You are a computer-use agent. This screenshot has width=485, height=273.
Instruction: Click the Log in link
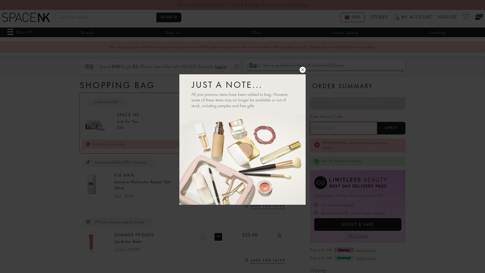[x=221, y=67]
